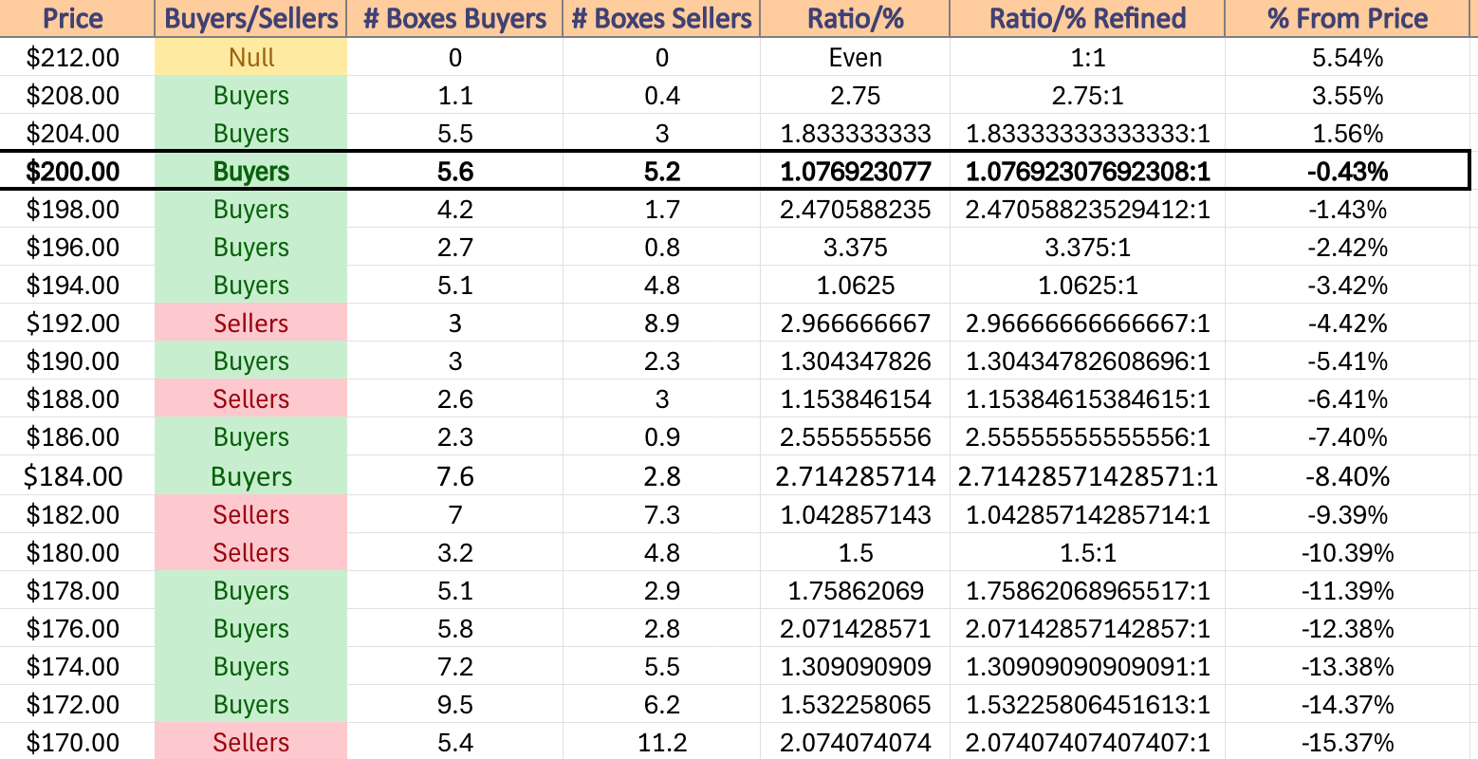Click the Sellers cell at $170.00
This screenshot has width=1478, height=759.
tap(251, 742)
